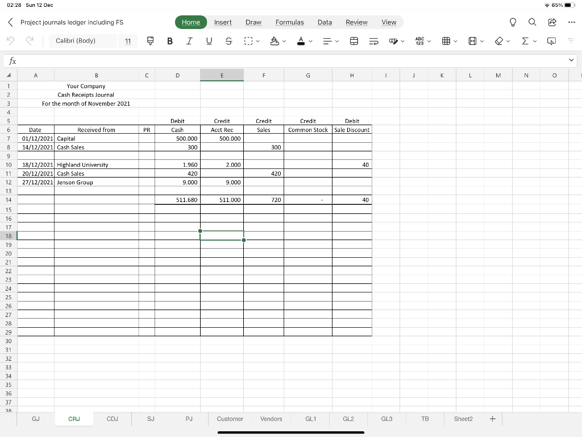Open the insert and delete cells icon
This screenshot has width=582, height=437.
click(x=446, y=41)
